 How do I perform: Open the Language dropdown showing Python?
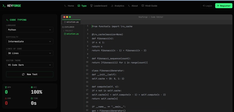[x=30, y=30]
